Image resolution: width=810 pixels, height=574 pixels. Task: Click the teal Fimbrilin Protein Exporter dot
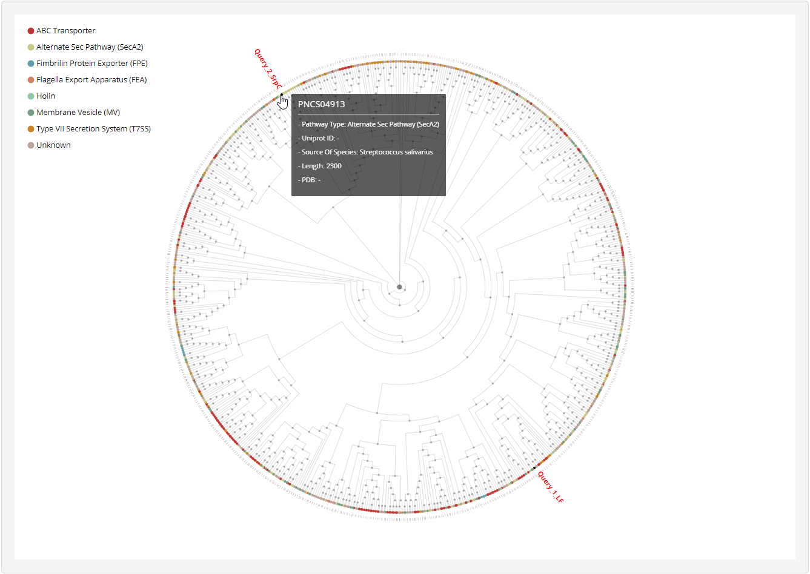click(31, 64)
